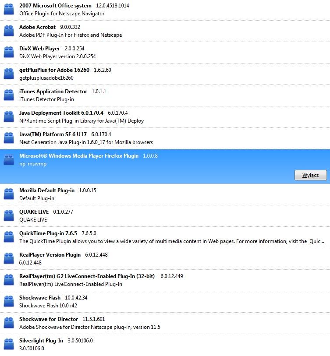Screen dimensions: 330x356
Task: Click 'NPRuntime Script Plug-in Library' description
Action: tap(82, 121)
